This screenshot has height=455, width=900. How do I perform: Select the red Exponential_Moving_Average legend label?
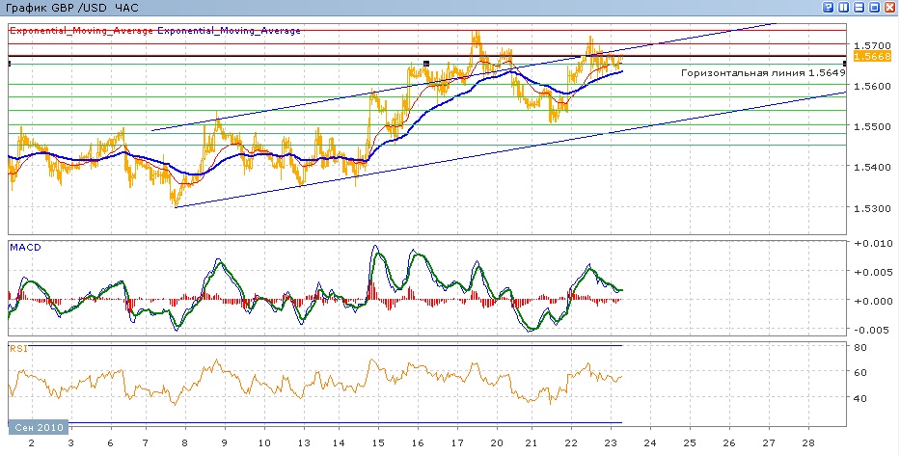pos(82,31)
